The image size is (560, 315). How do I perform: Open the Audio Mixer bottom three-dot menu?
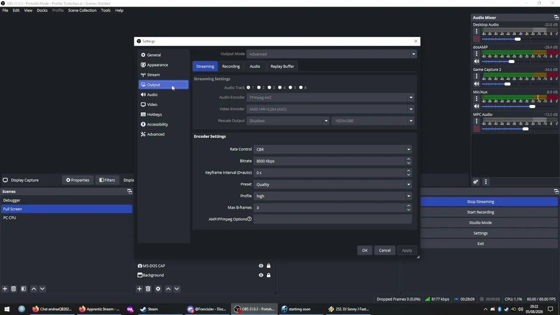pos(486,182)
